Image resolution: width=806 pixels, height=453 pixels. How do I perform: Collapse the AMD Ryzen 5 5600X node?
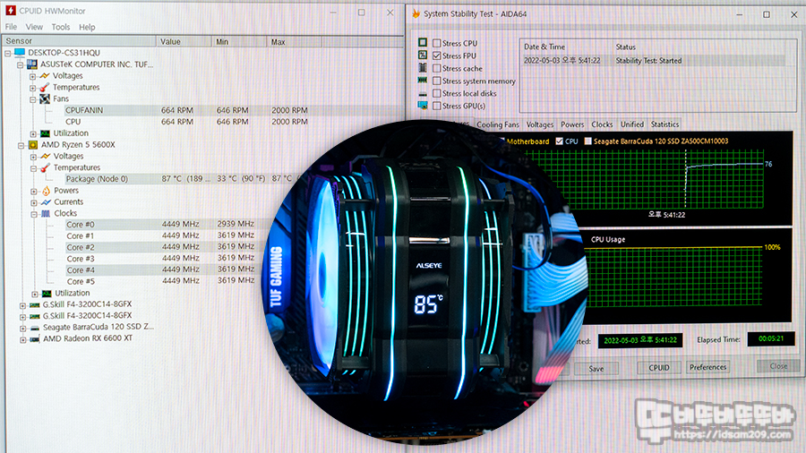point(21,145)
